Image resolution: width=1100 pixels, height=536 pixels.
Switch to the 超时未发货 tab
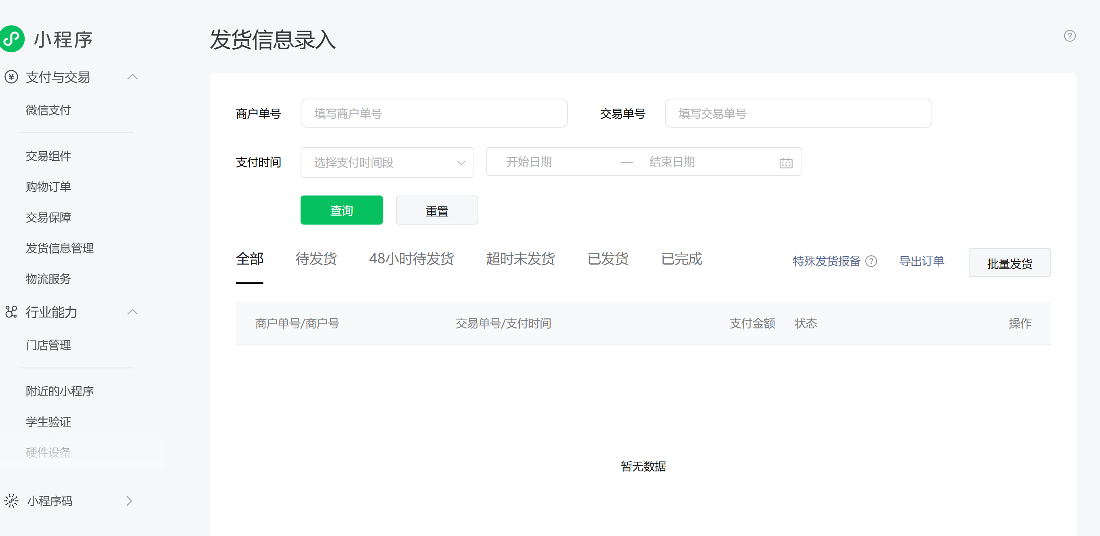click(x=520, y=259)
